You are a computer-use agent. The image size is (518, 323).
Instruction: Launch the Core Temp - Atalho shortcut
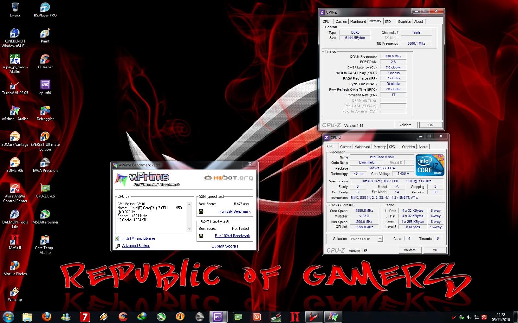pos(45,245)
